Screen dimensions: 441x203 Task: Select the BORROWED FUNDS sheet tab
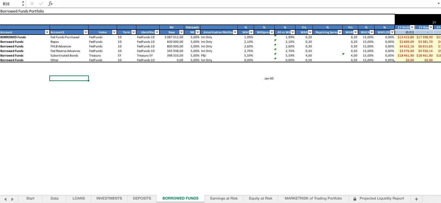tap(181, 199)
